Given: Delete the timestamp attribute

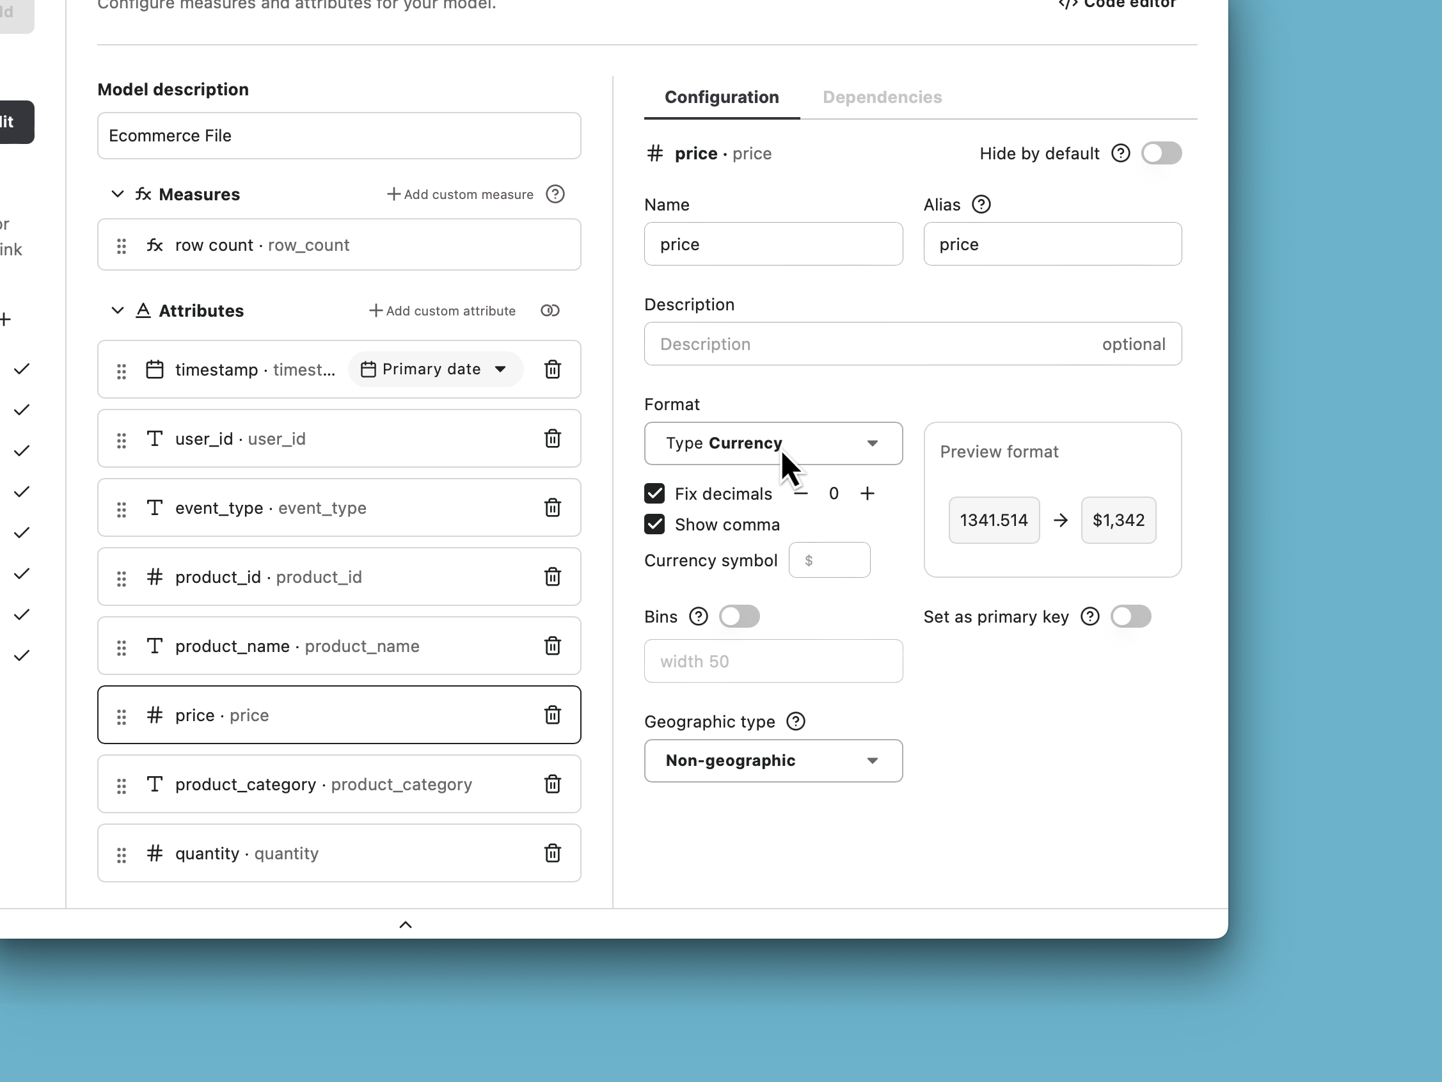Looking at the screenshot, I should pyautogui.click(x=552, y=369).
